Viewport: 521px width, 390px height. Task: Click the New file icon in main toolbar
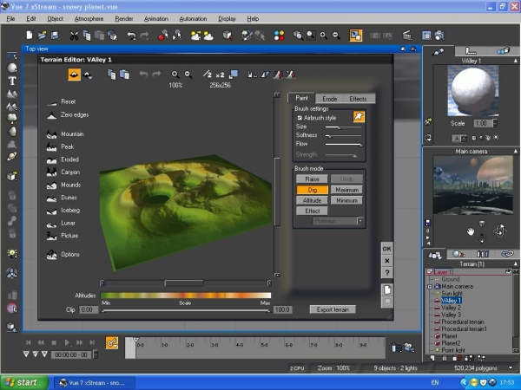click(30, 35)
